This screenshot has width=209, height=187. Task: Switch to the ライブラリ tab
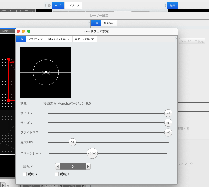pos(73,5)
